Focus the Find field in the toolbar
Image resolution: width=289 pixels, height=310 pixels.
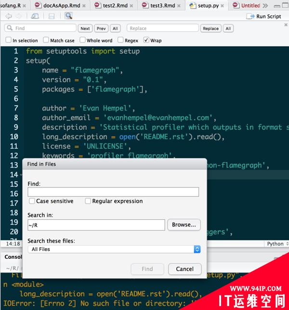40,28
